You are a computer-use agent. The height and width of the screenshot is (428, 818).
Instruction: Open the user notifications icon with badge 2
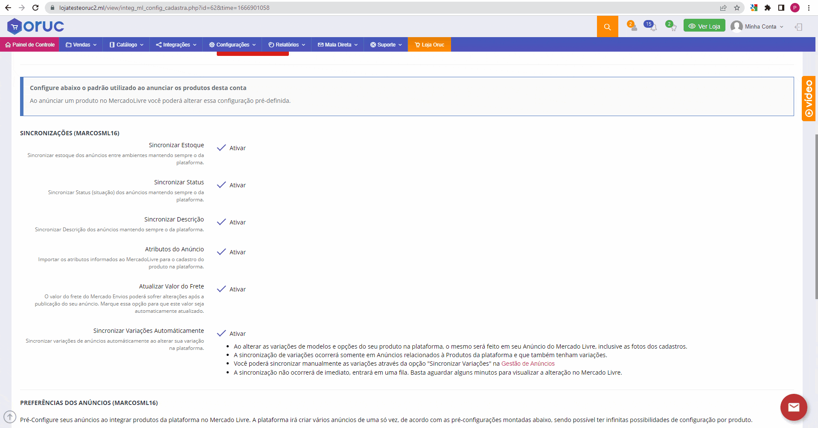click(x=632, y=26)
